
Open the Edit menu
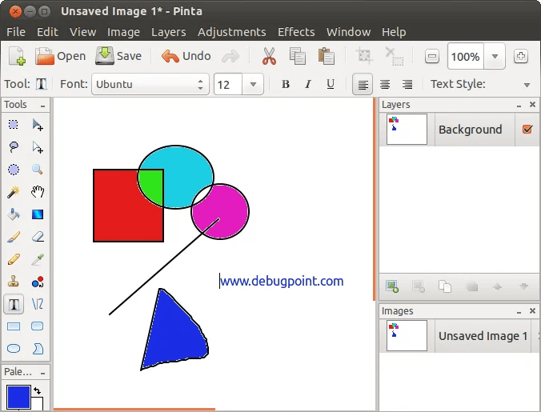pyautogui.click(x=47, y=32)
